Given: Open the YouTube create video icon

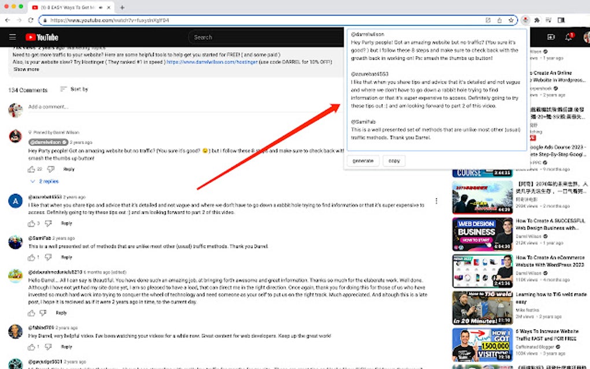Looking at the screenshot, I should pyautogui.click(x=551, y=37).
